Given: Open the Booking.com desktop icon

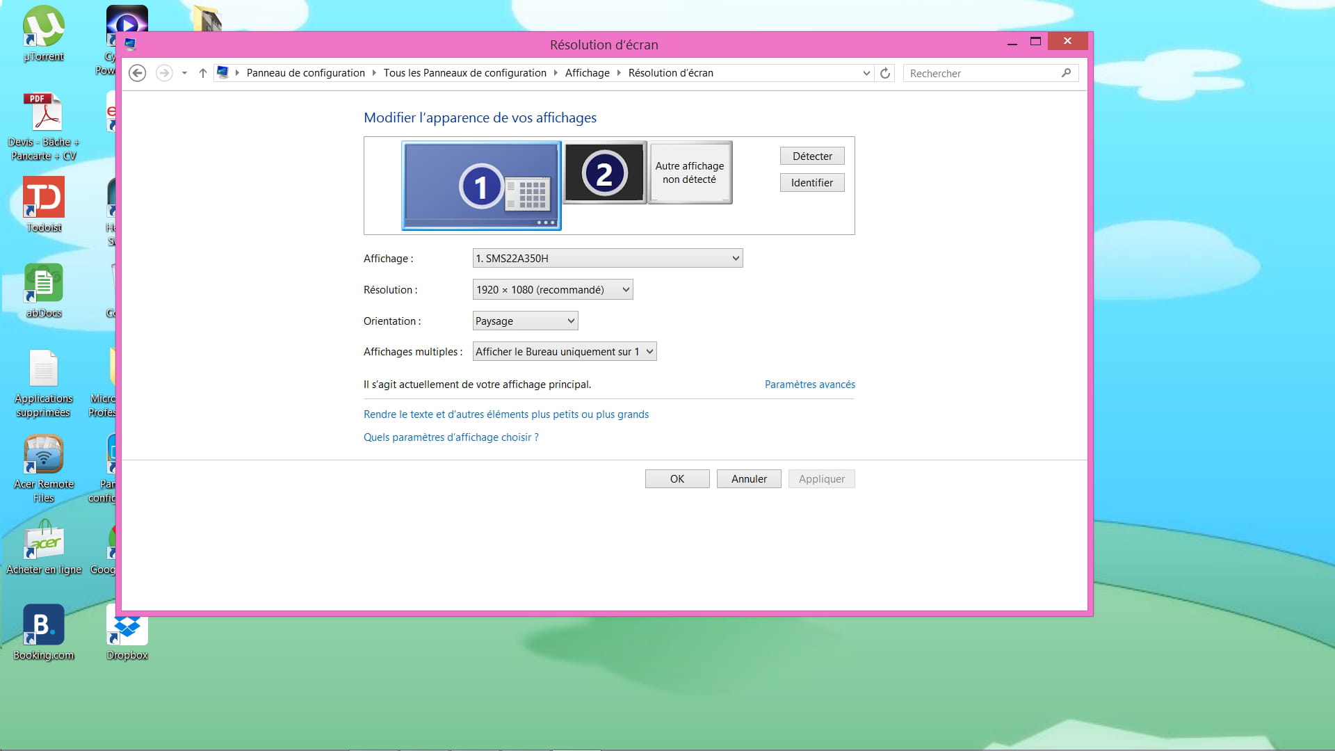Looking at the screenshot, I should pos(43,626).
